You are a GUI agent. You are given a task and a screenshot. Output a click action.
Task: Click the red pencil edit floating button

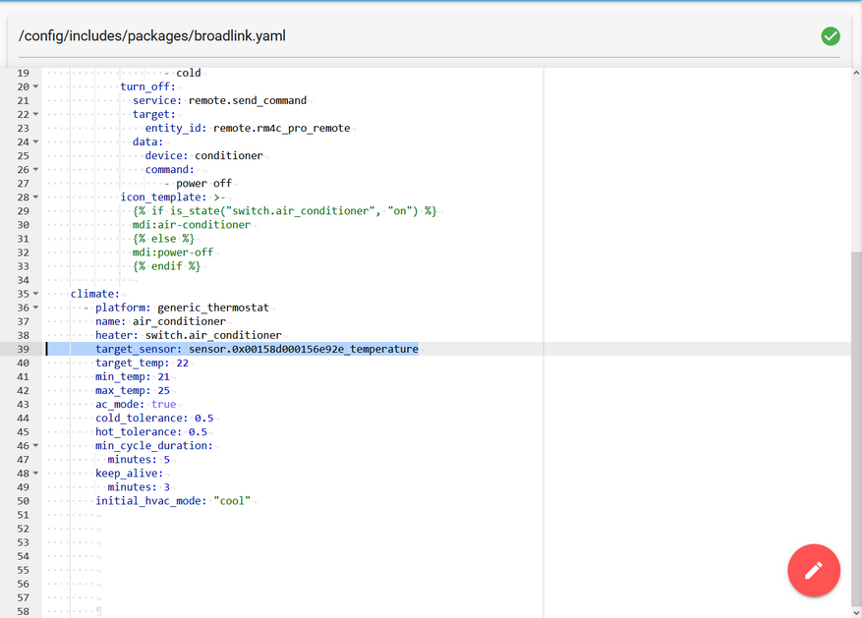814,570
